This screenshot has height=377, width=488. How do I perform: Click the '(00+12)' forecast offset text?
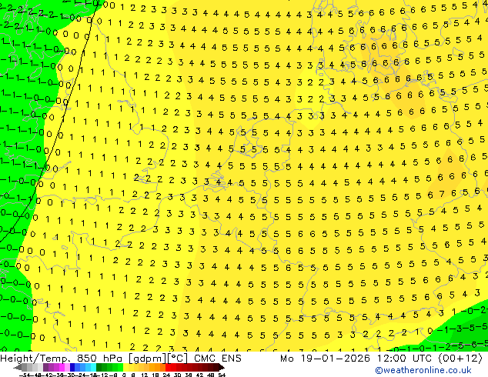460,359
